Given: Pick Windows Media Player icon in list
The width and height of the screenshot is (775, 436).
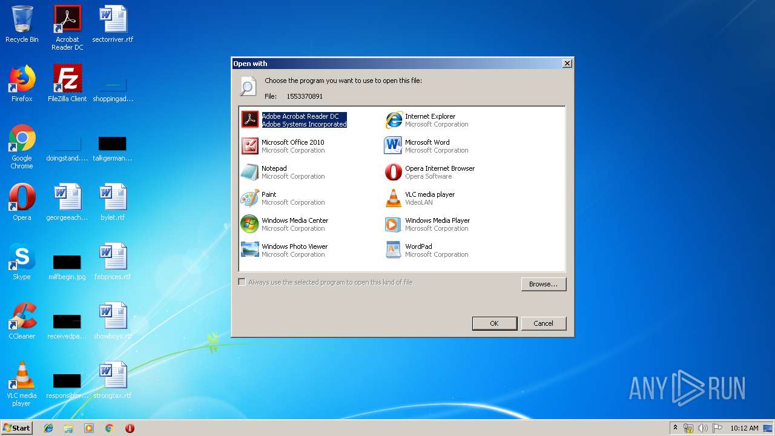Looking at the screenshot, I should point(394,224).
